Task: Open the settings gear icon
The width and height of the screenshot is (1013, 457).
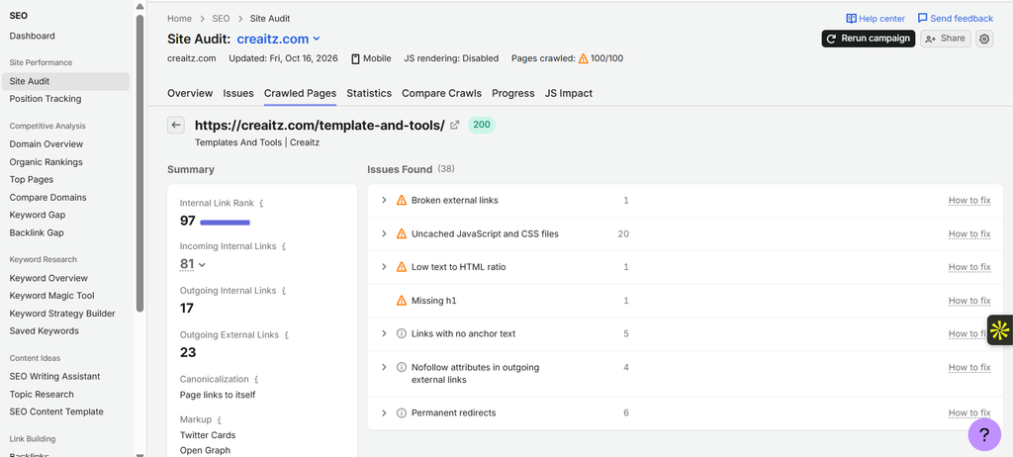Action: pos(984,39)
